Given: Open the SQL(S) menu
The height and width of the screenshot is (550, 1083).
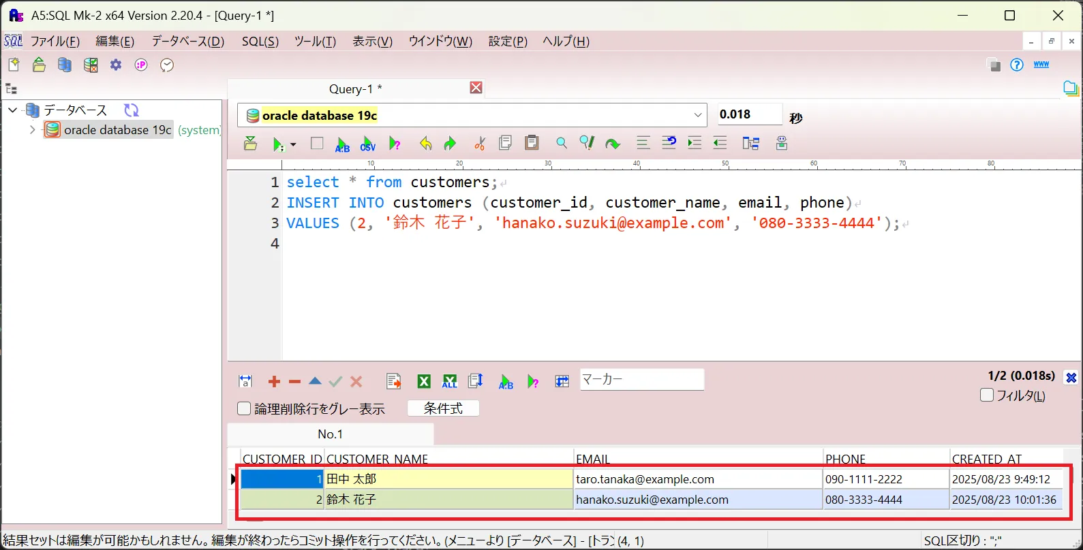Looking at the screenshot, I should point(260,42).
